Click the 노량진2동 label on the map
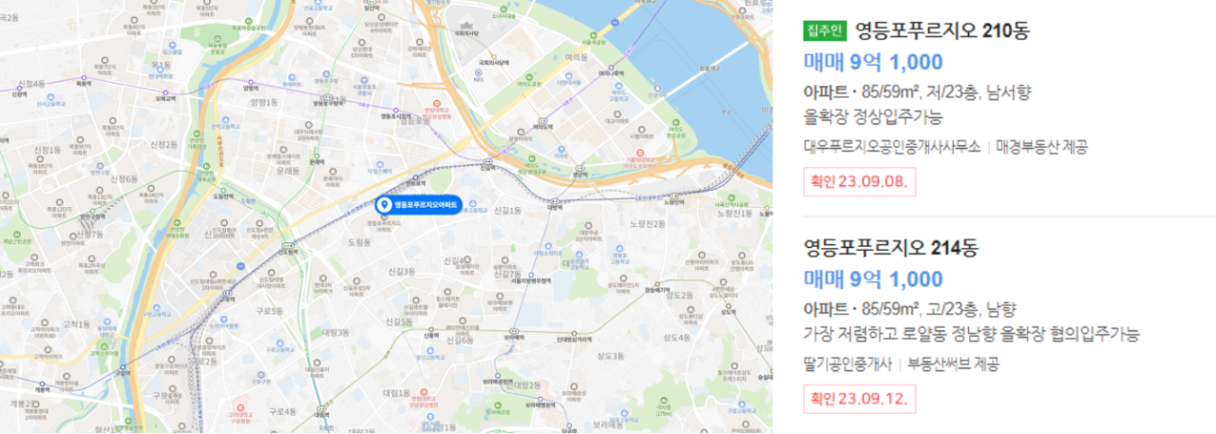 tap(647, 223)
